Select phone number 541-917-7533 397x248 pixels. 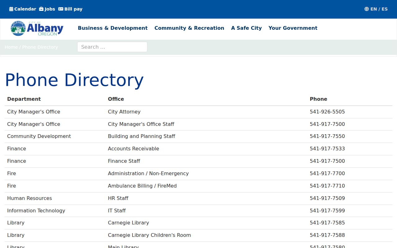click(x=327, y=148)
